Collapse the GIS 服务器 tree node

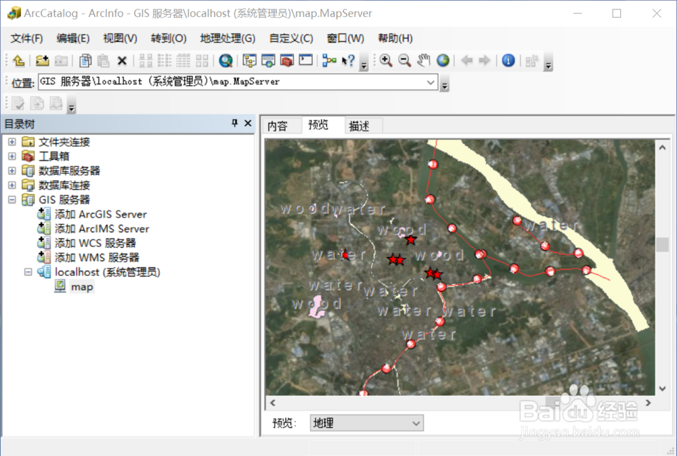pyautogui.click(x=12, y=200)
